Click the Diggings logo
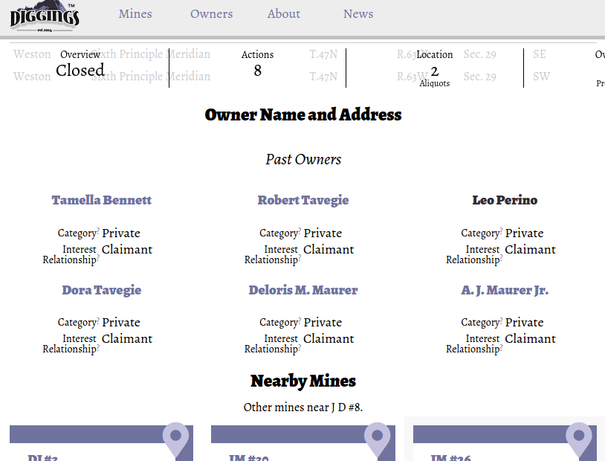The width and height of the screenshot is (605, 461). tap(45, 16)
